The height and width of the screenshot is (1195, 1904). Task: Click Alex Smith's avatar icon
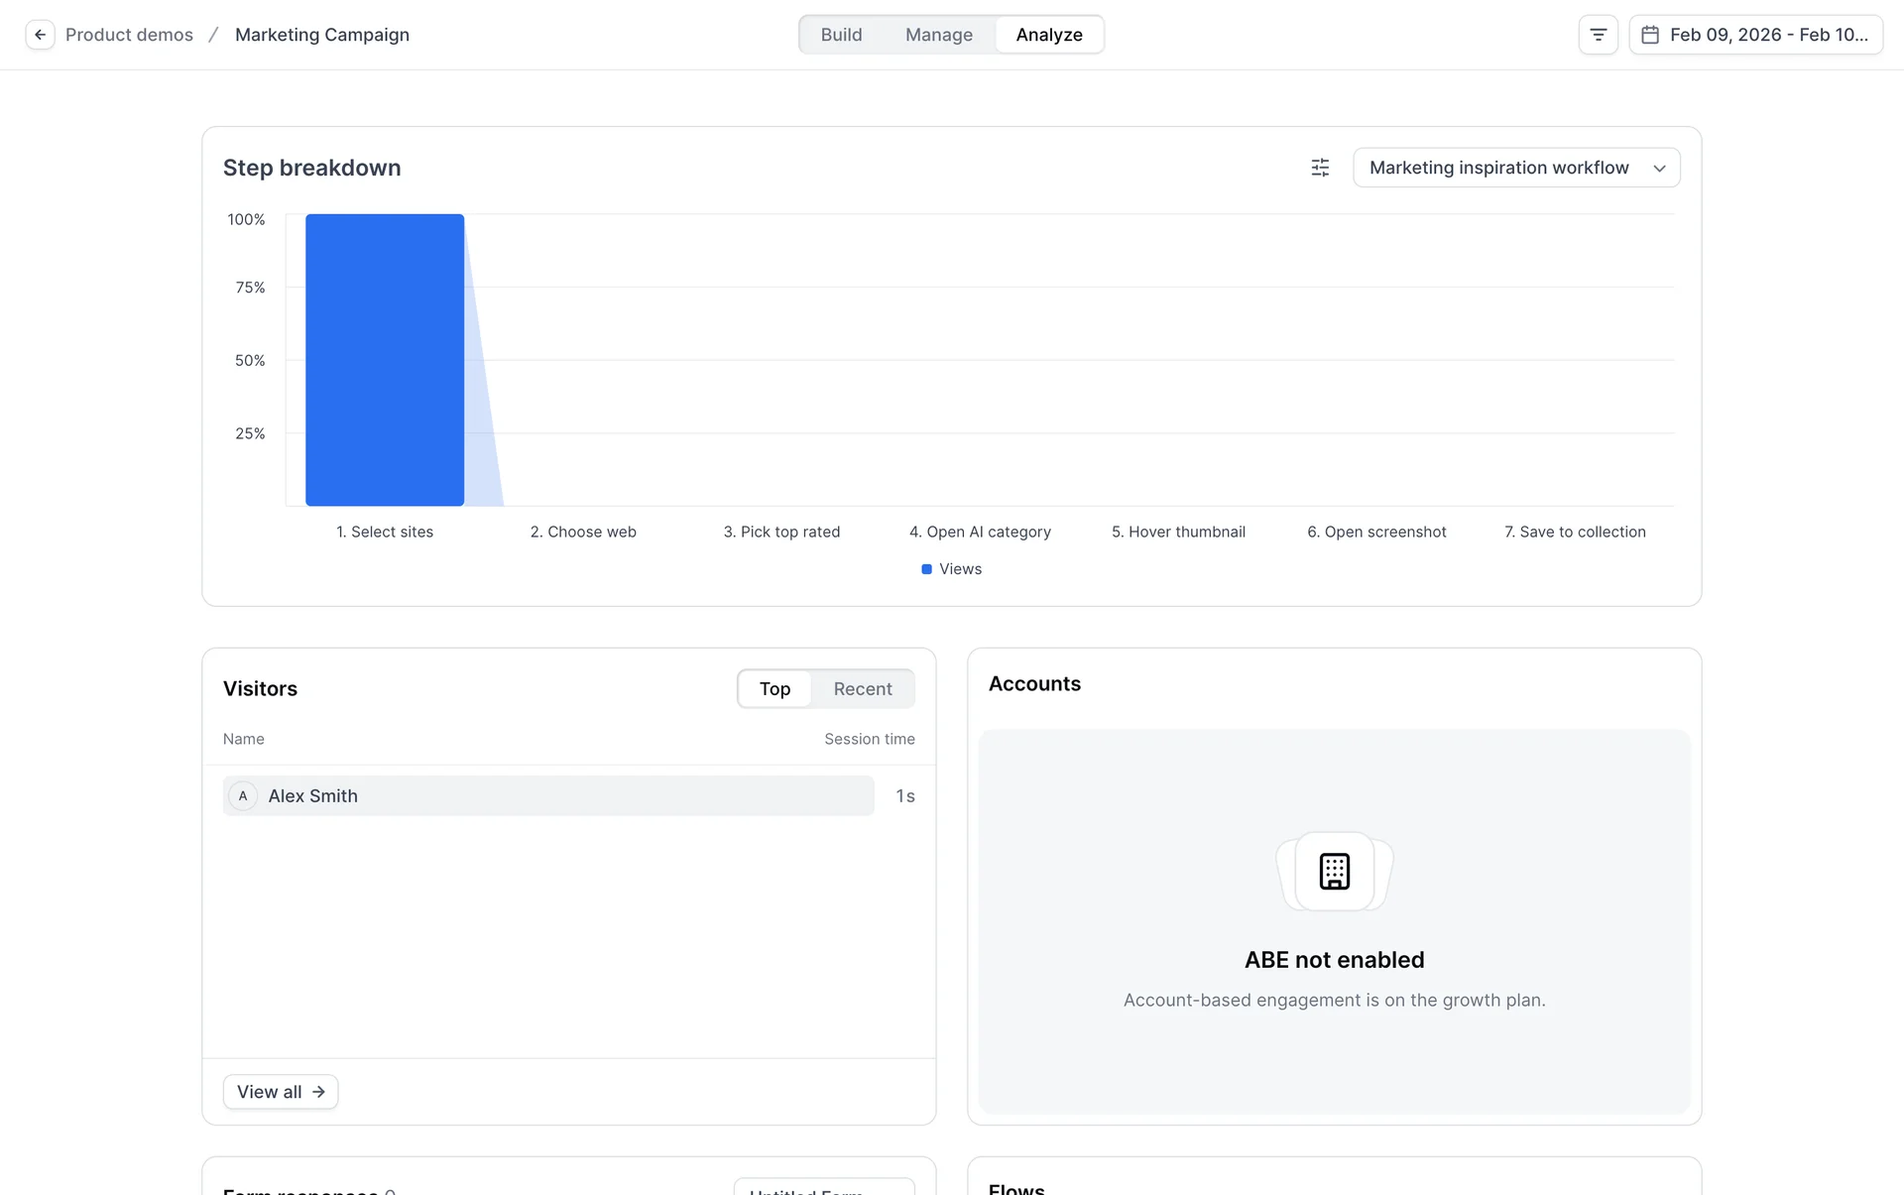point(243,796)
